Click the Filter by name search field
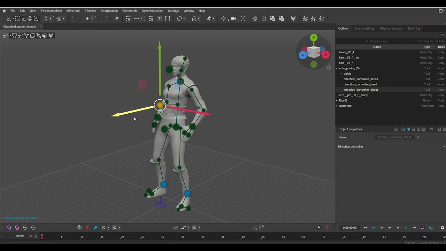The height and width of the screenshot is (251, 446). coord(377,41)
